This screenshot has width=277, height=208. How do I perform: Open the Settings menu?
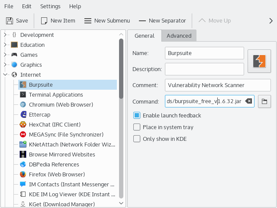point(50,6)
